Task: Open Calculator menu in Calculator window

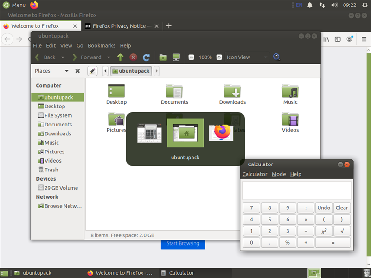Action: (x=255, y=174)
